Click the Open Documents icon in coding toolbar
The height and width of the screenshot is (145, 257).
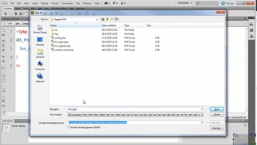click(4, 30)
